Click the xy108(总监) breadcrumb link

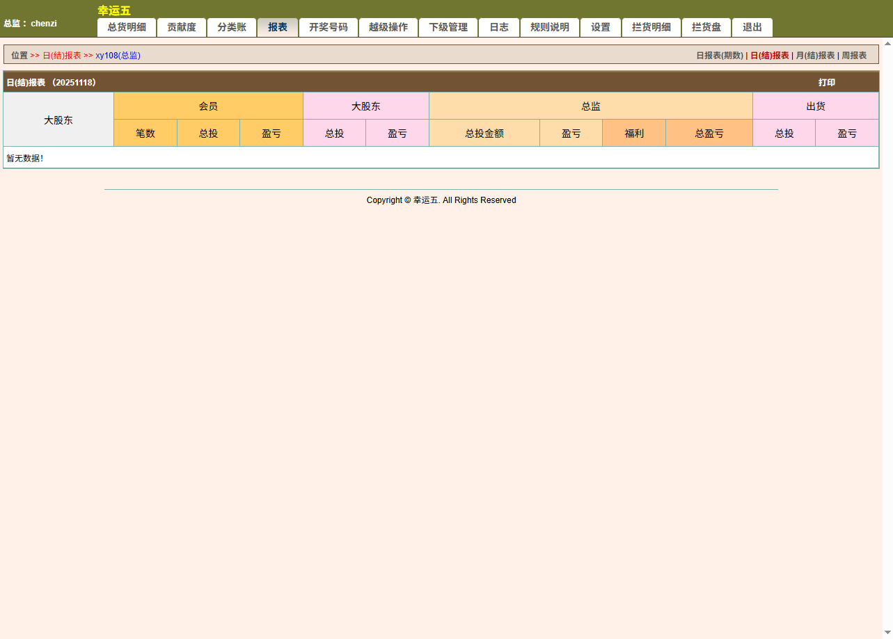click(118, 56)
